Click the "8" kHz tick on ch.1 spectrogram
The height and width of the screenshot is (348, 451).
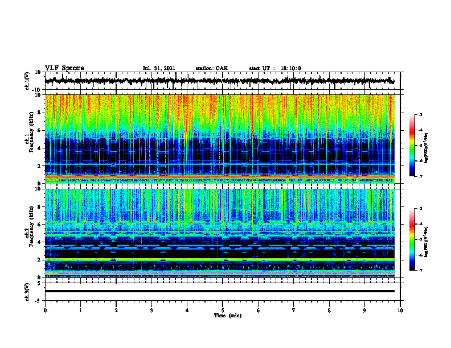(39, 113)
